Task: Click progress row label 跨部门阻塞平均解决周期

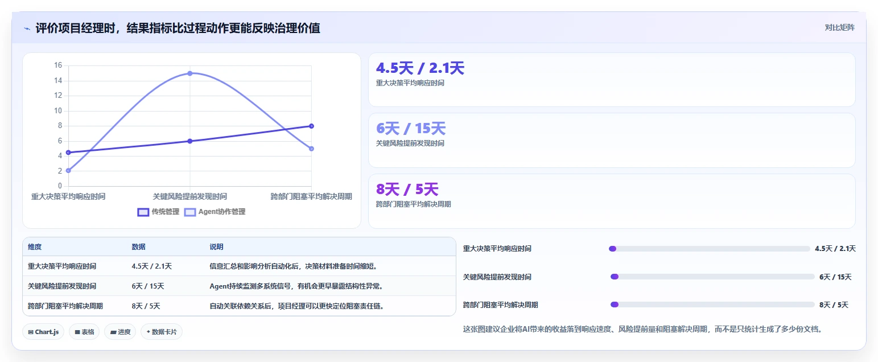Action: click(501, 305)
